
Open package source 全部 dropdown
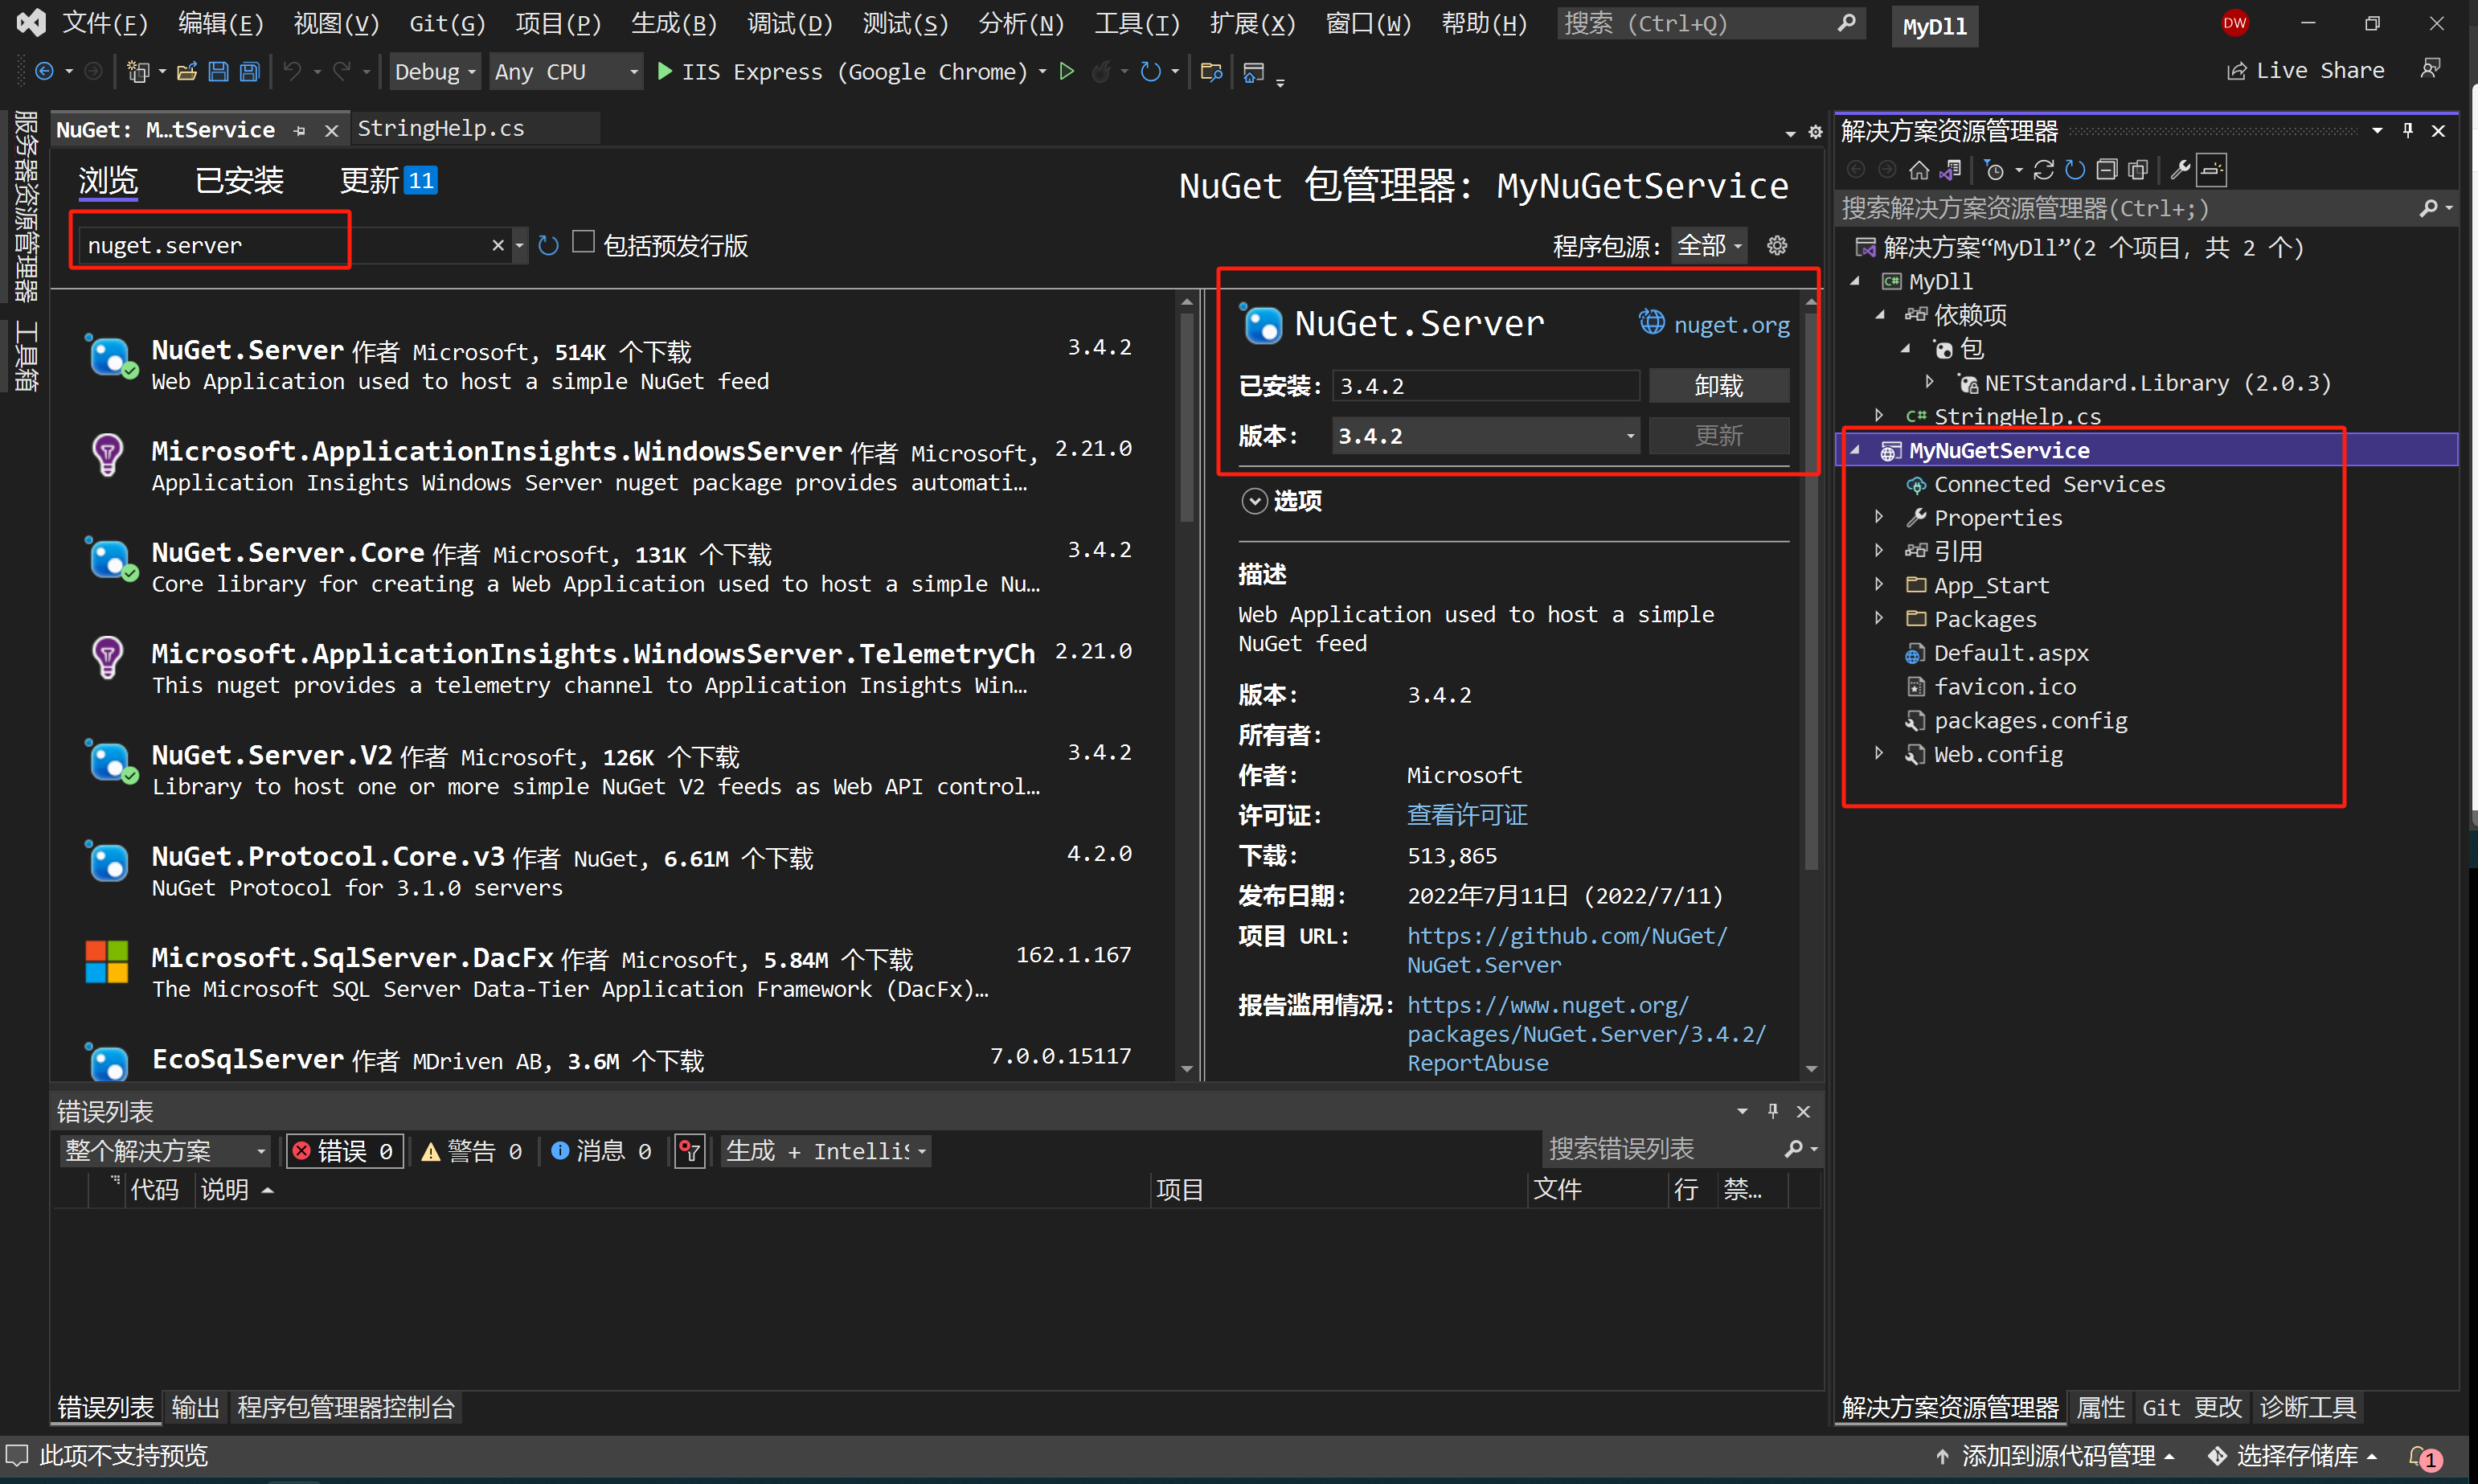tap(1710, 245)
